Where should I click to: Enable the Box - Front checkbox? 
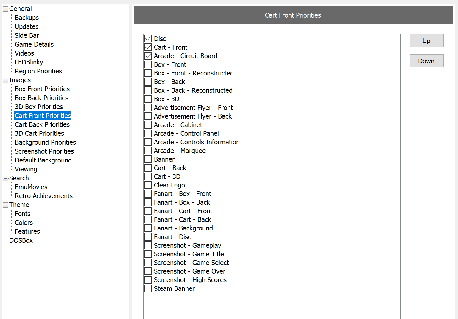[148, 64]
